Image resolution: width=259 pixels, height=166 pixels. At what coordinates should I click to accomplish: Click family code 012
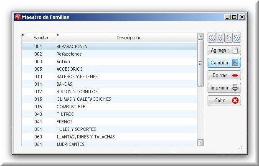pos(38,92)
